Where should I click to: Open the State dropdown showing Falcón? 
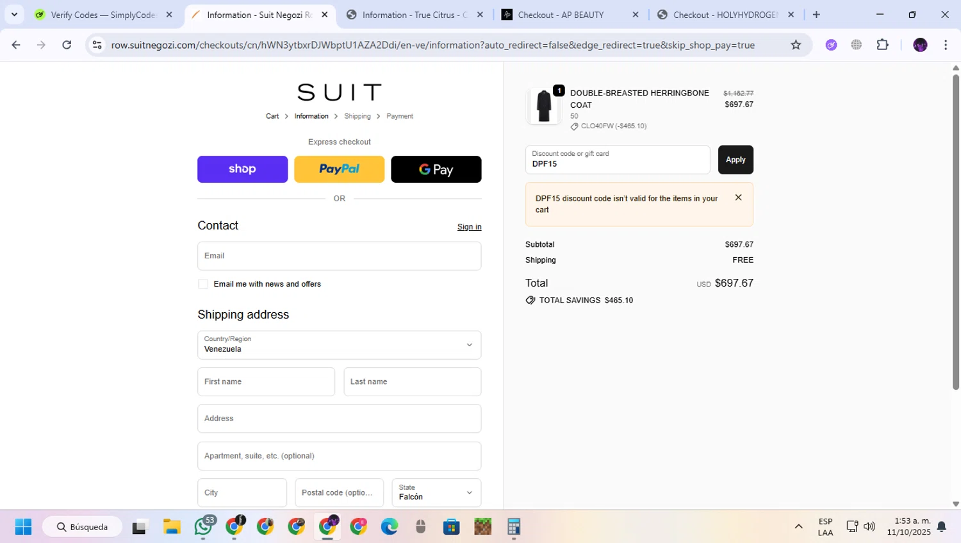coord(436,492)
